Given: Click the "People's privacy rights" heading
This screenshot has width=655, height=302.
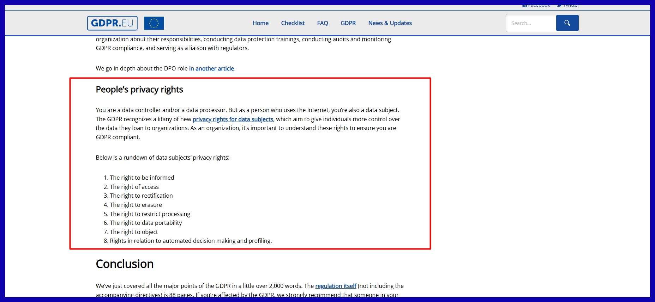Looking at the screenshot, I should [139, 90].
